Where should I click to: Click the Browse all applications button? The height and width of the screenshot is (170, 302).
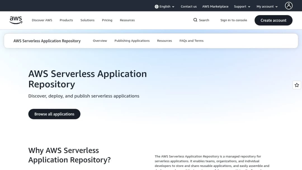(54, 114)
